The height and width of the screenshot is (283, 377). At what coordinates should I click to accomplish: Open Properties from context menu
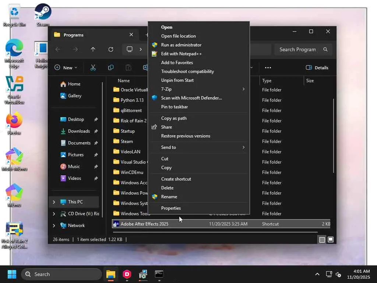[199, 208]
